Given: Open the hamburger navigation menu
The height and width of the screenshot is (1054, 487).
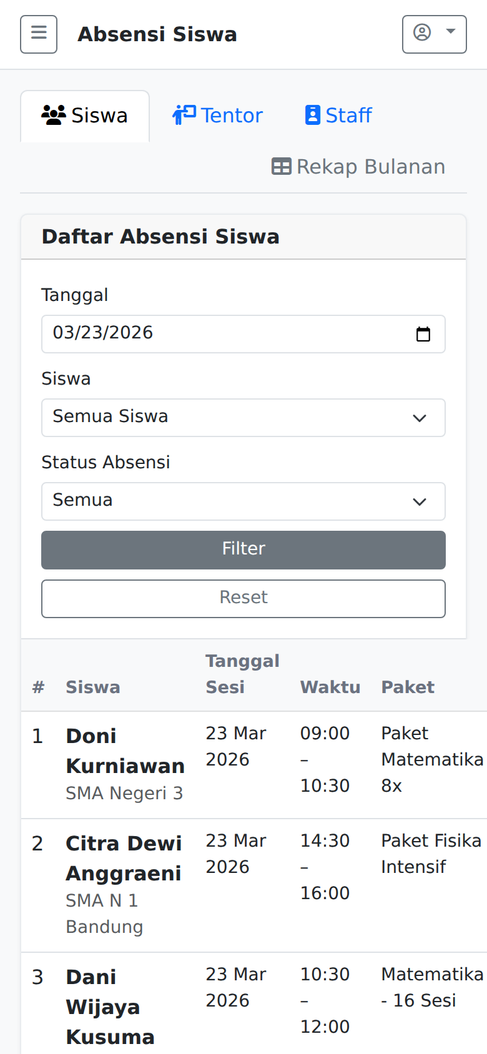Looking at the screenshot, I should point(38,34).
